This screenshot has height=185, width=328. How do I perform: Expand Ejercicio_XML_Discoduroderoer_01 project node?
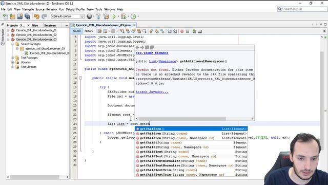pos(8,30)
